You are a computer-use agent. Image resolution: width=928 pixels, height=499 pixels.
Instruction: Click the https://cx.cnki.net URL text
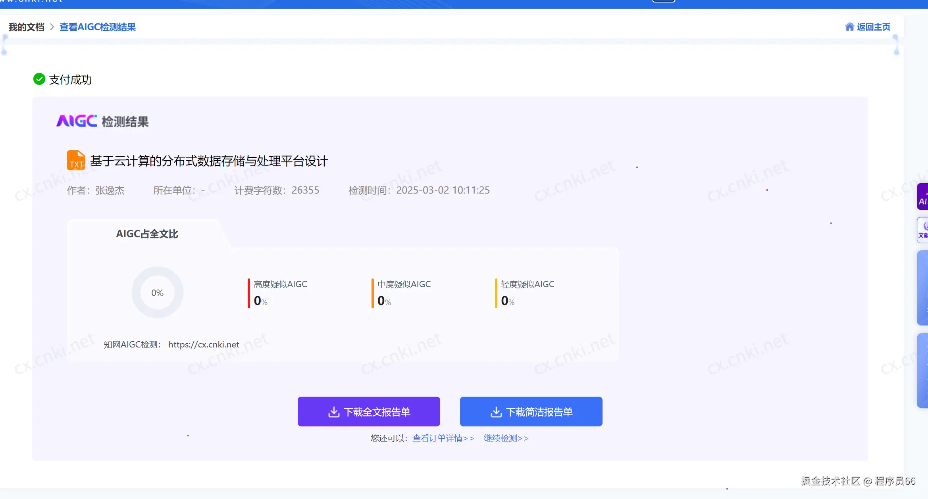tap(204, 345)
